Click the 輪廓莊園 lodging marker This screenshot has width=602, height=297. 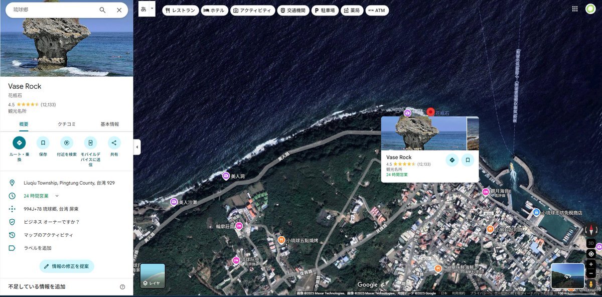(x=239, y=226)
